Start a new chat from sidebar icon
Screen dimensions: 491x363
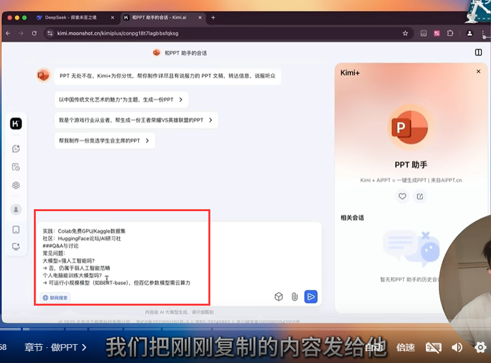tap(16, 149)
